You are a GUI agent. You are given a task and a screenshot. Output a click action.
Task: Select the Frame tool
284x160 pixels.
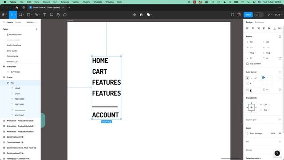tap(21, 15)
